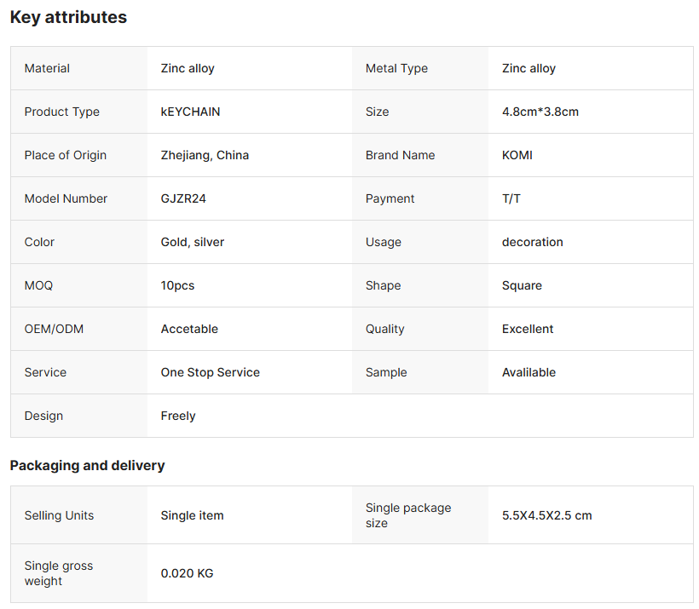This screenshot has height=609, width=699.
Task: Select the 5.5X4.5X2.5 cm package size
Action: coord(546,515)
